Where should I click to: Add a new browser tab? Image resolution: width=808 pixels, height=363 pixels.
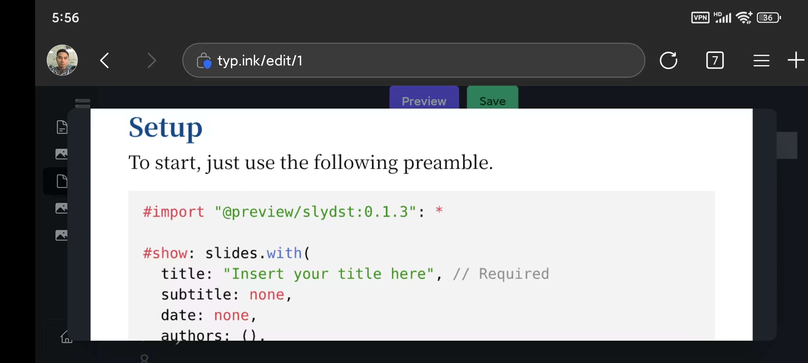[796, 60]
